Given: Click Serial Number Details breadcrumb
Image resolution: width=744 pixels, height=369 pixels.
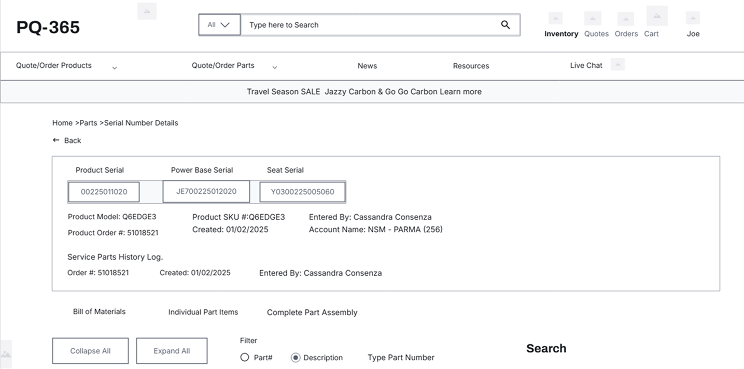Looking at the screenshot, I should 141,123.
